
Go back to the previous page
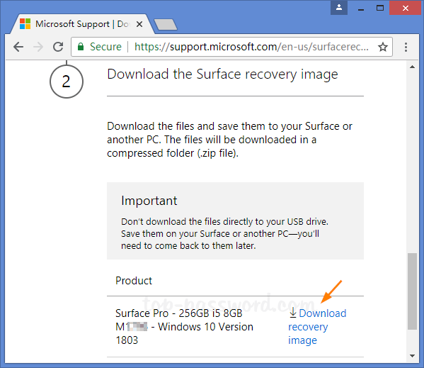point(18,47)
